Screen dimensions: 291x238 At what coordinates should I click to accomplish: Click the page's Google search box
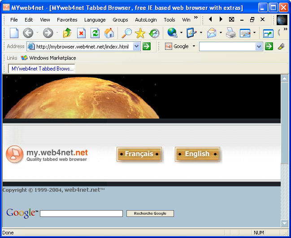click(x=81, y=213)
